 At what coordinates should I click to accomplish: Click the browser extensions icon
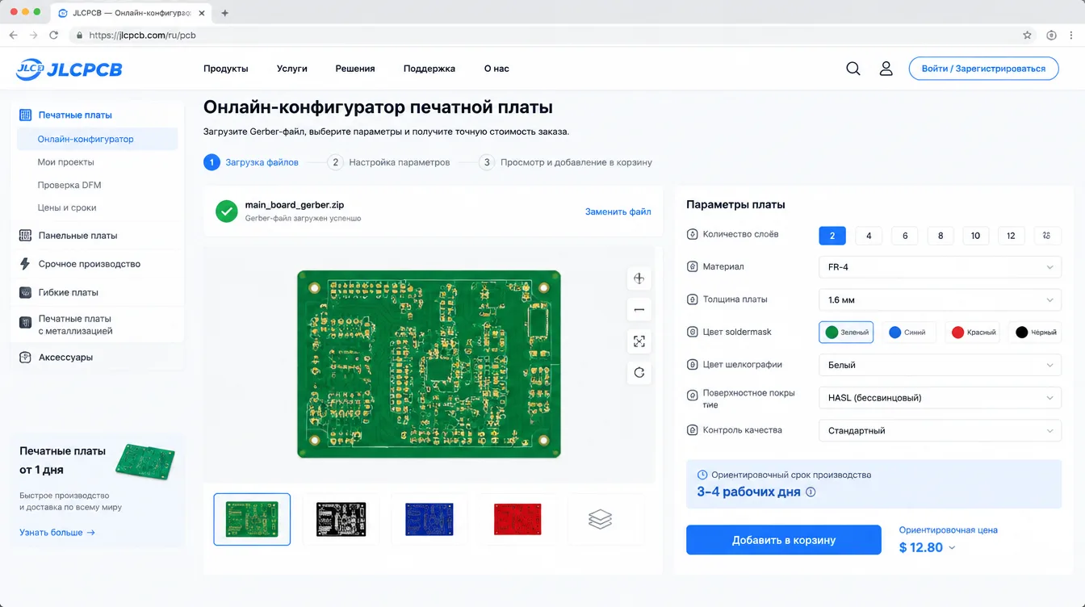click(1051, 36)
